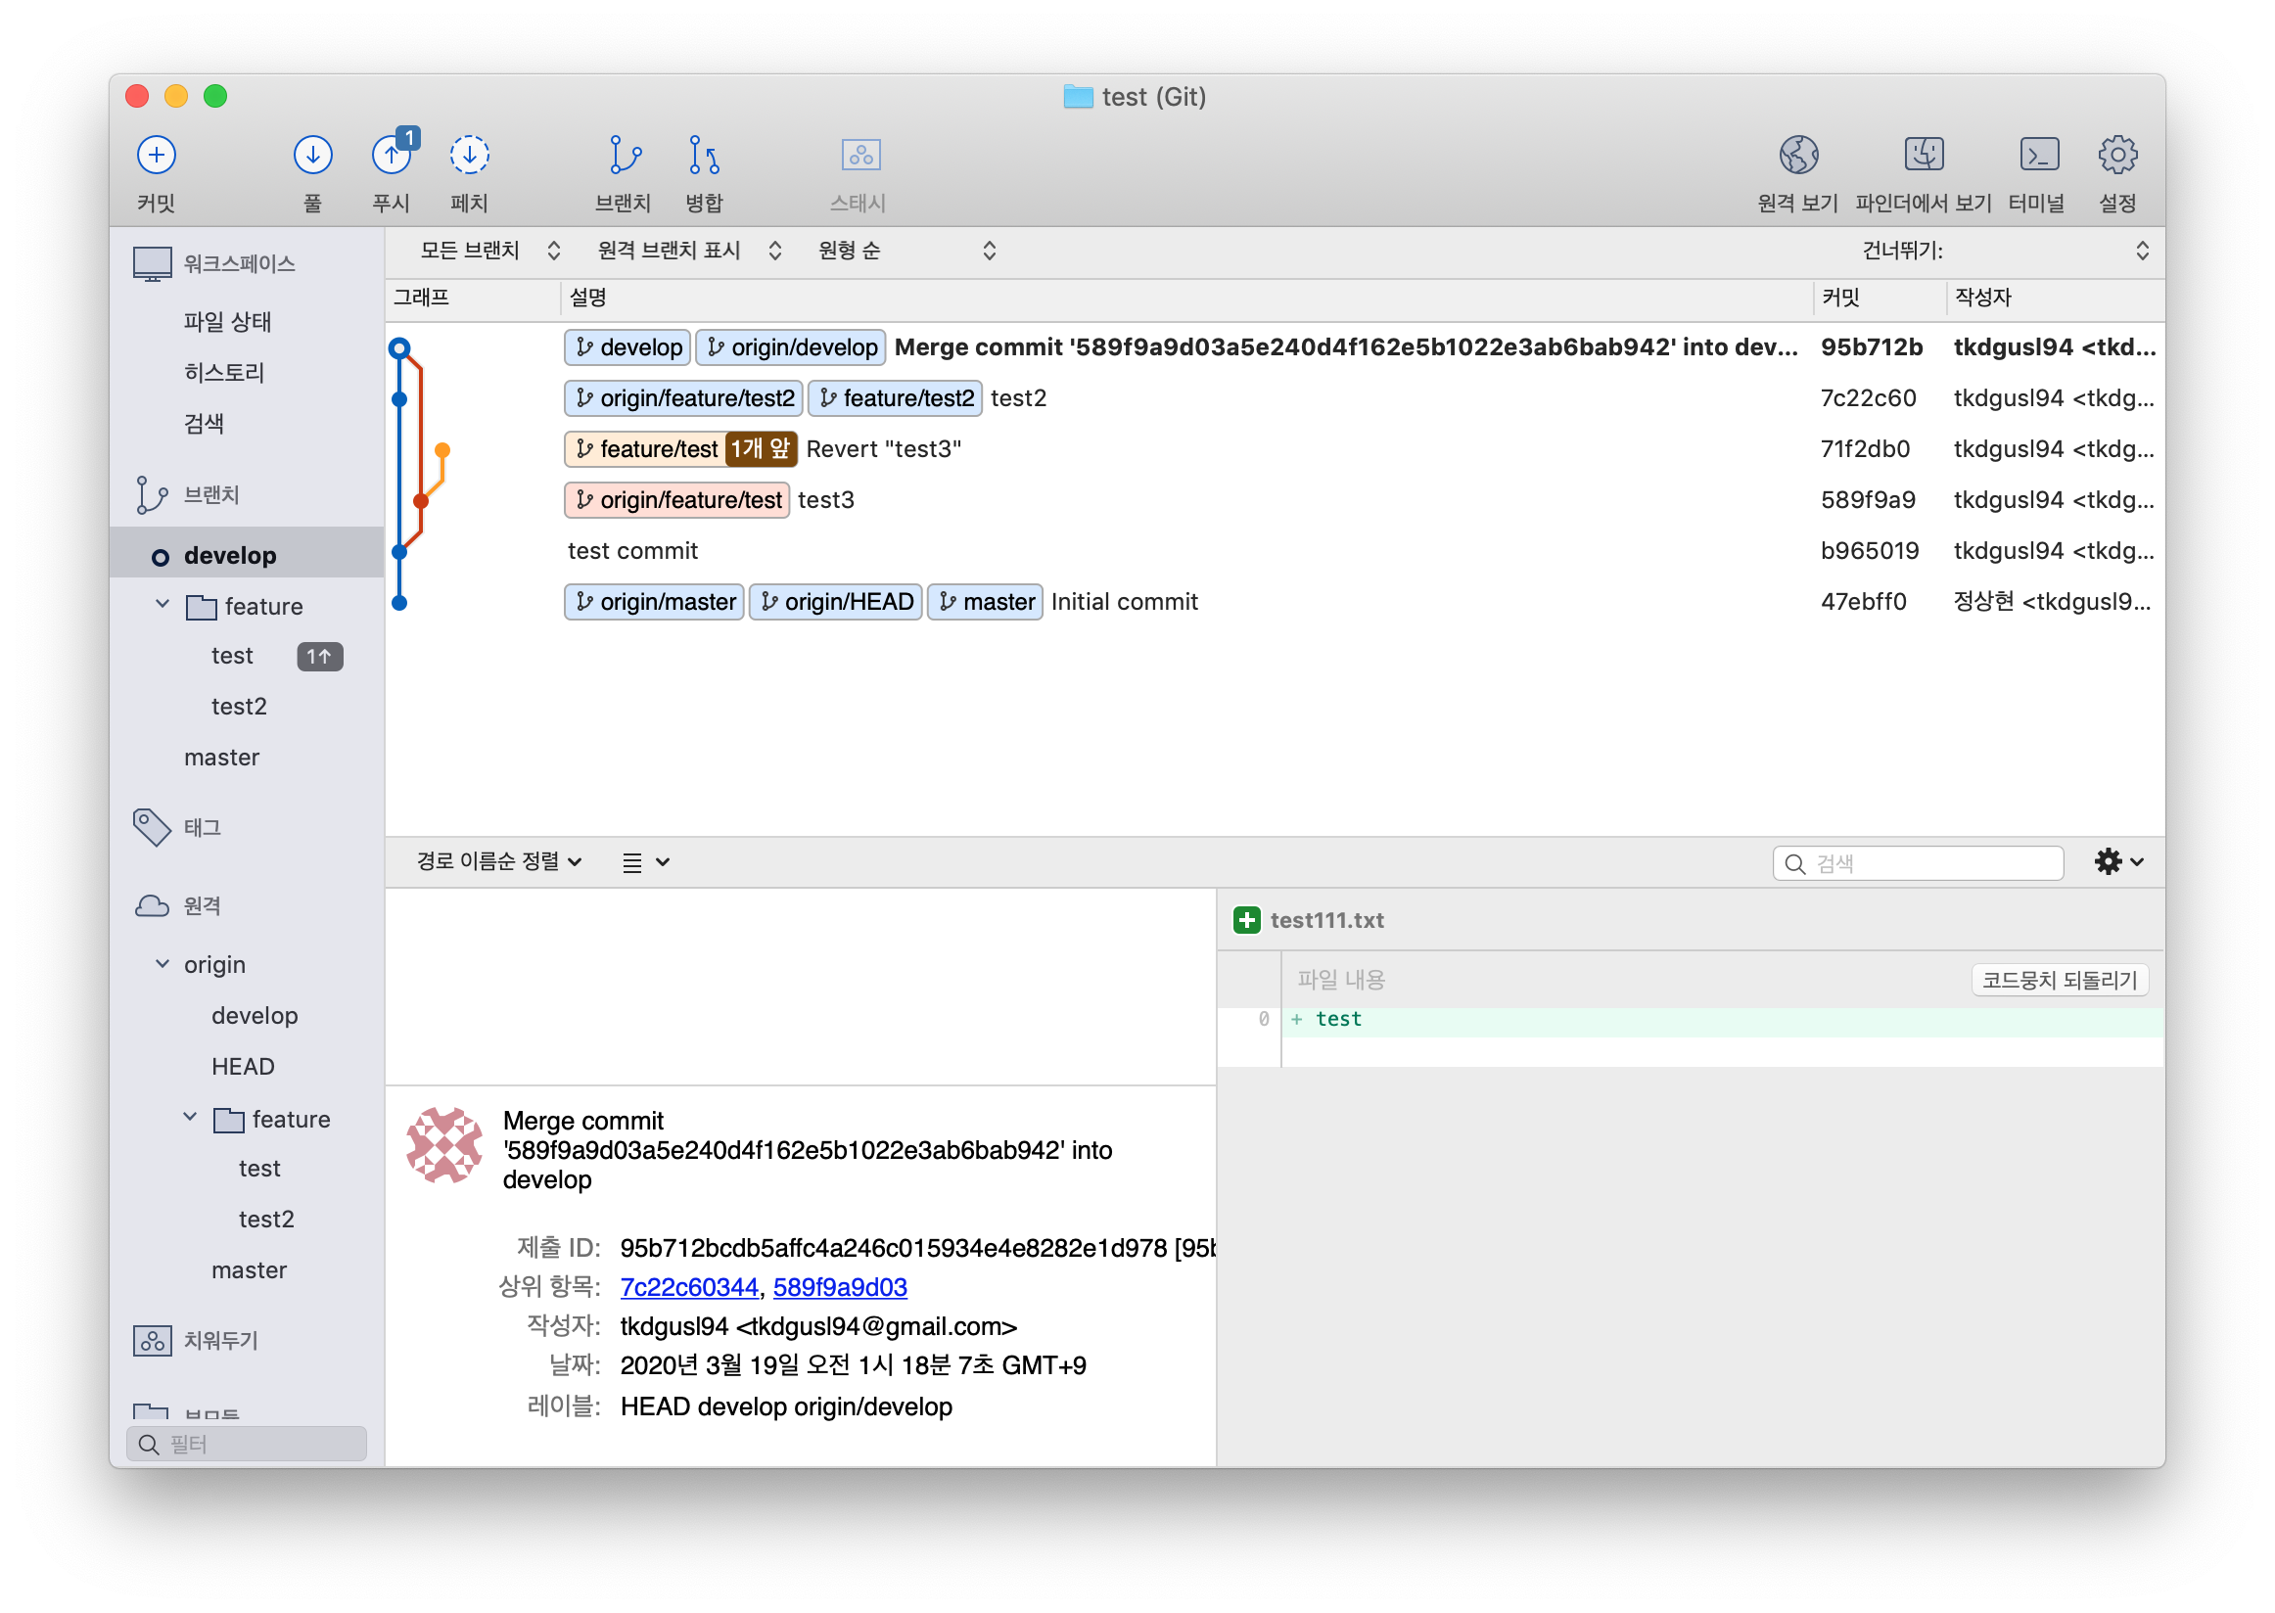
Task: Open parent commit link 7c22c60344
Action: [x=688, y=1287]
